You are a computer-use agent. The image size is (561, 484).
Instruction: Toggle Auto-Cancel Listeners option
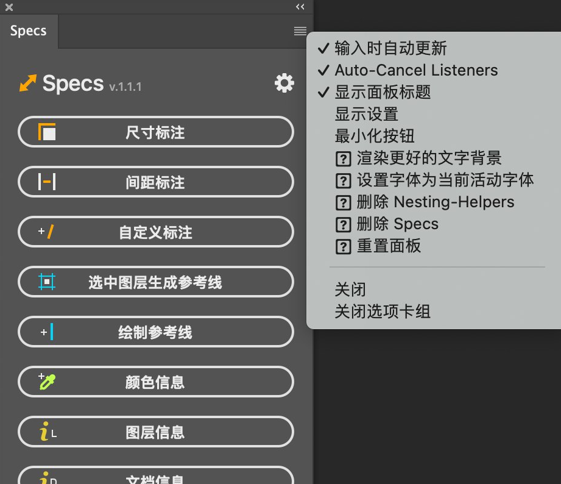tap(415, 70)
